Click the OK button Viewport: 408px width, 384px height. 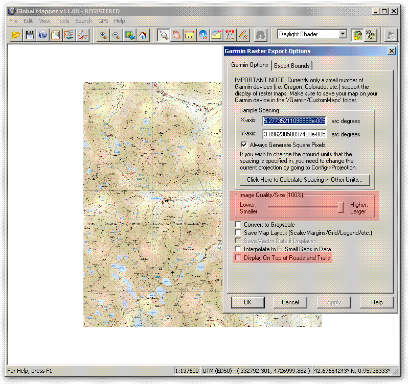248,302
